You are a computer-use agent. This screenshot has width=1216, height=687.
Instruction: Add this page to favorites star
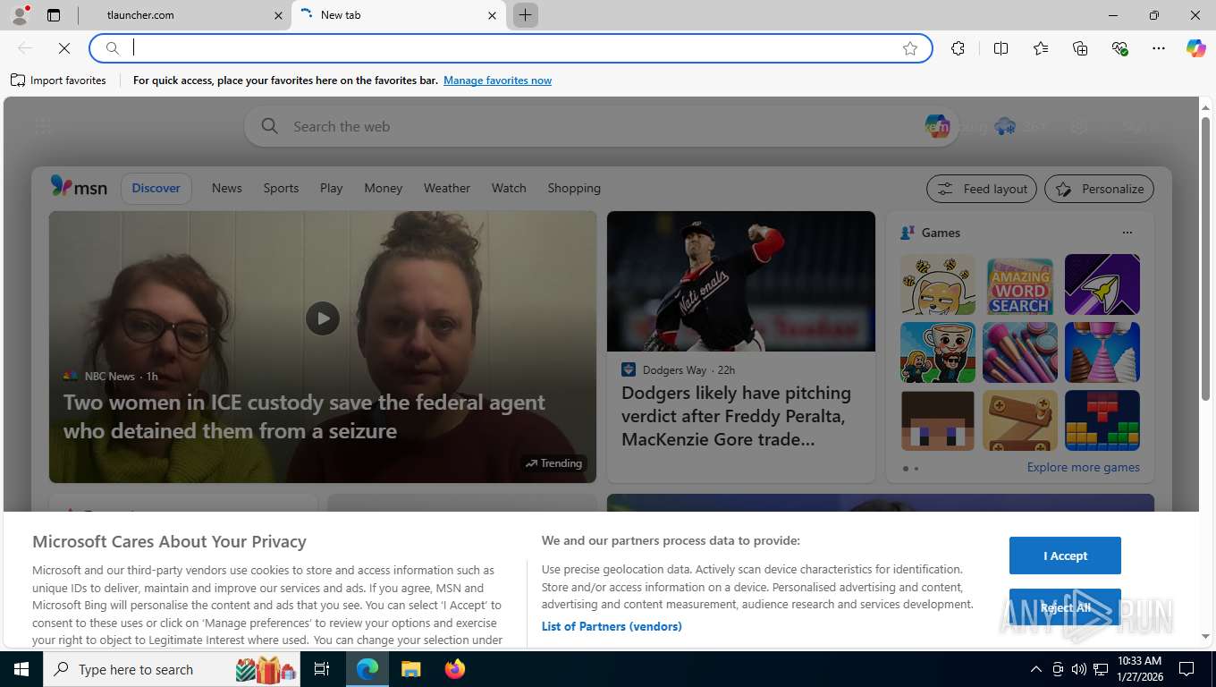(910, 48)
